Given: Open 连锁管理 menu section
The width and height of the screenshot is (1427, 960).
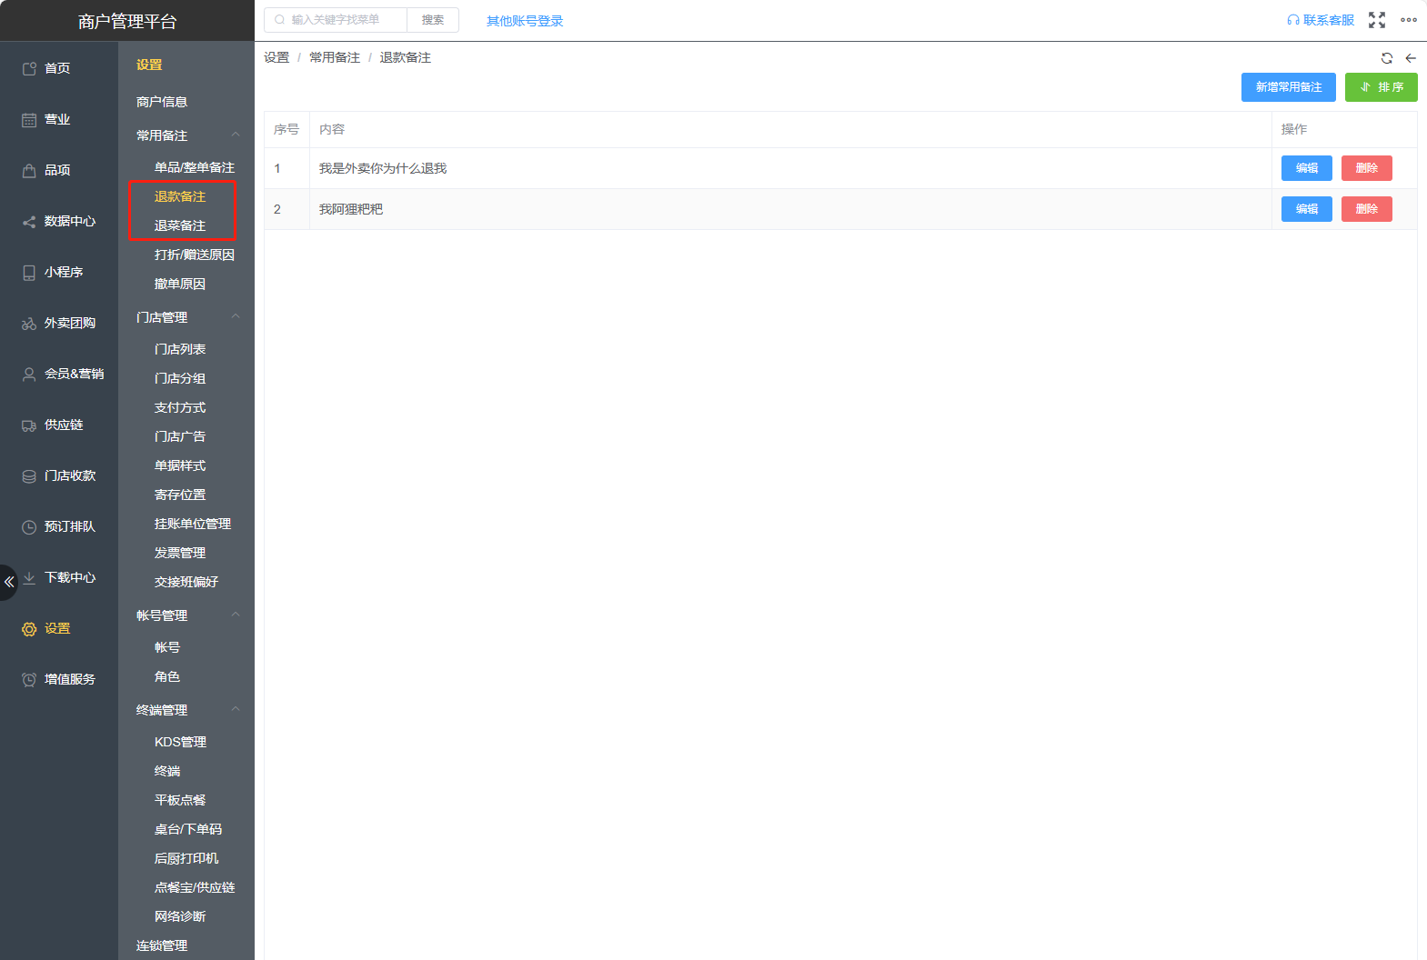Looking at the screenshot, I should (162, 945).
